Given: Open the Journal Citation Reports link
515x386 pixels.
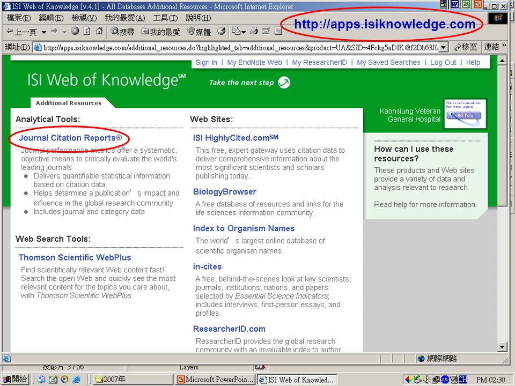Looking at the screenshot, I should [70, 138].
